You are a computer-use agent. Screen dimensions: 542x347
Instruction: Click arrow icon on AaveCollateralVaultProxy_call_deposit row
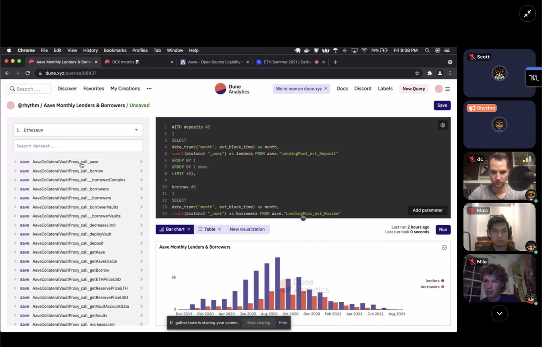tap(141, 243)
